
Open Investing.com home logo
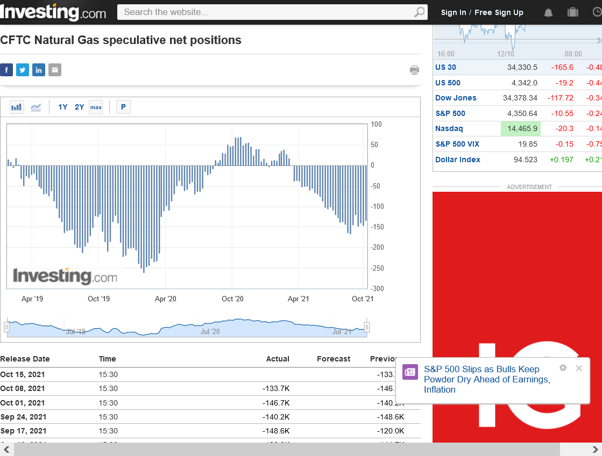click(x=53, y=12)
